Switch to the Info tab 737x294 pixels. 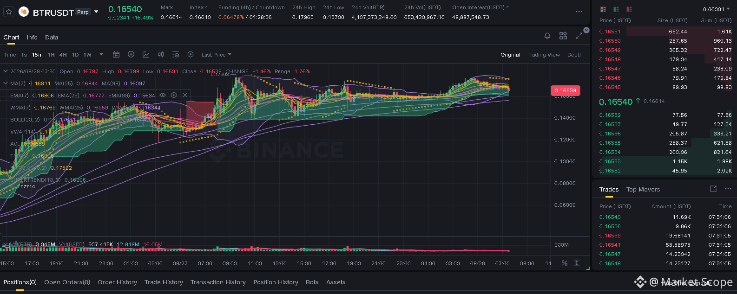click(32, 37)
